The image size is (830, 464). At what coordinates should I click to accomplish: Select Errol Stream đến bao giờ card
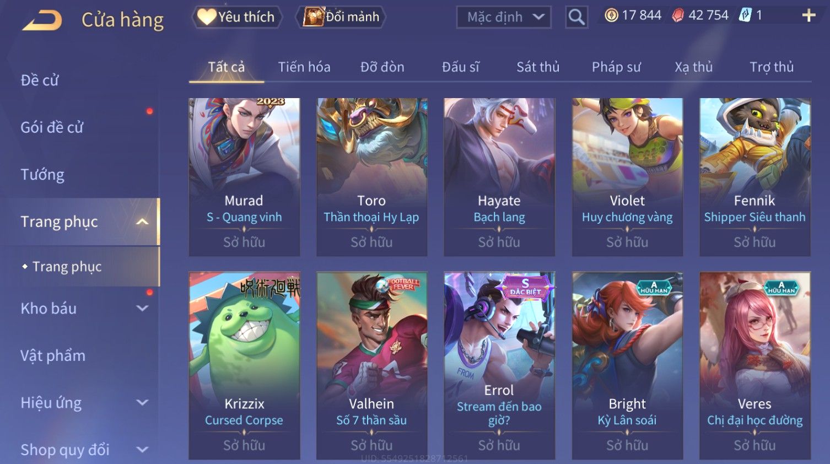pos(499,365)
